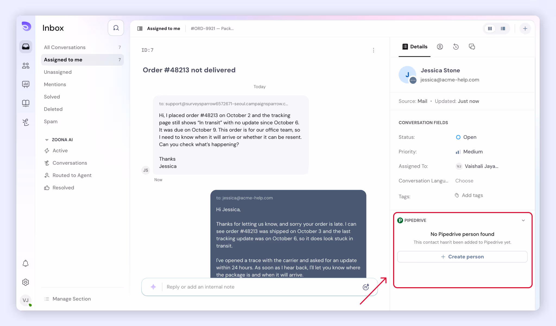The width and height of the screenshot is (556, 326).
Task: Click the plus icon in the top bar
Action: (x=525, y=29)
